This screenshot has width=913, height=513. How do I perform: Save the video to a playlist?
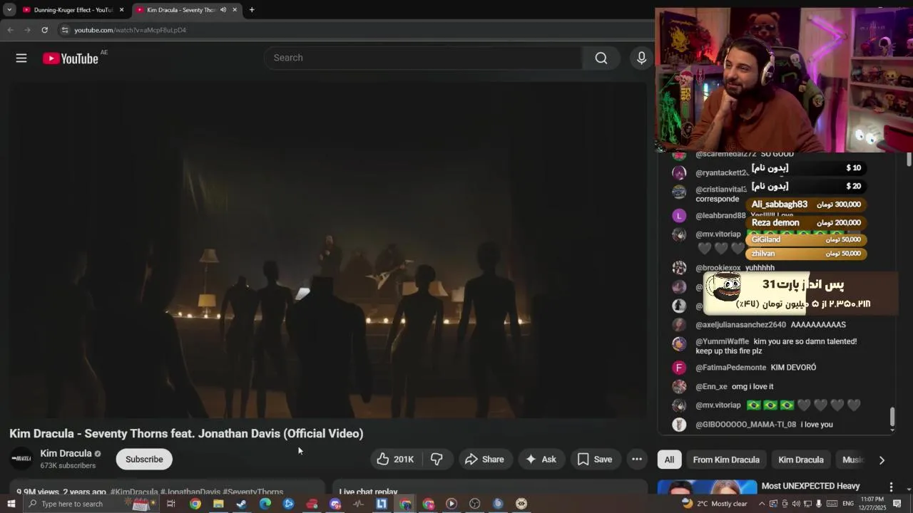tap(595, 460)
